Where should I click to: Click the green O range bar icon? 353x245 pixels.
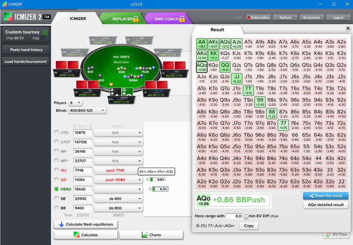154,189
